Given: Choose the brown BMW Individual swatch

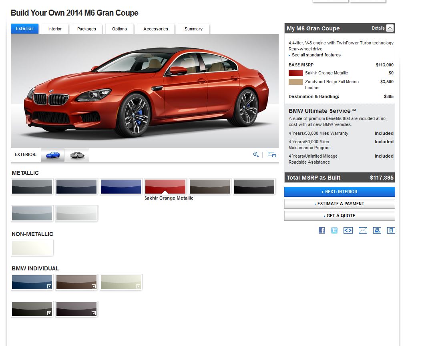Looking at the screenshot, I should 76,282.
